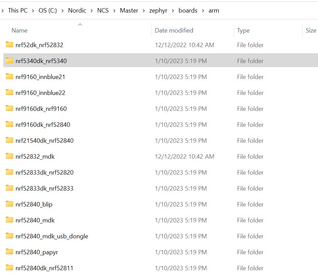Click the nrf52840_papyr folder icon
The width and height of the screenshot is (318, 278).
point(9,252)
